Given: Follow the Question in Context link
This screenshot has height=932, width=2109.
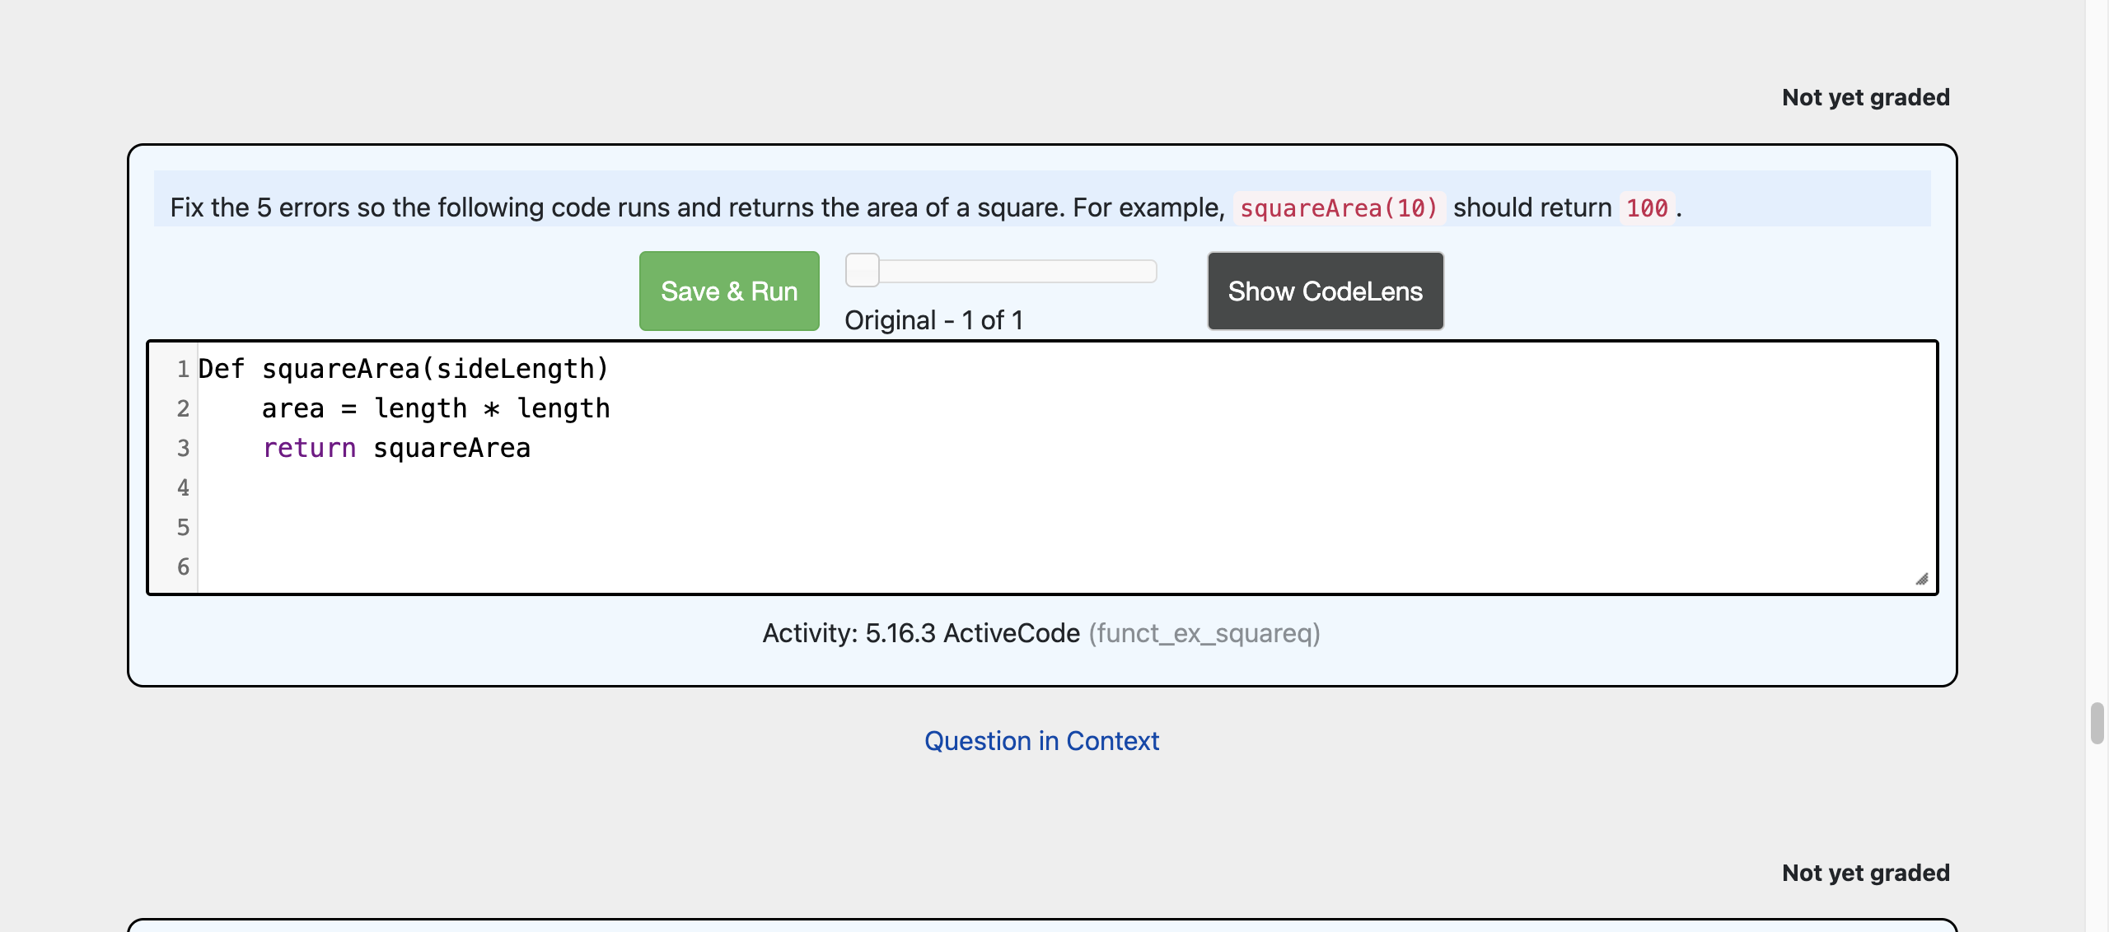Looking at the screenshot, I should [x=1041, y=740].
